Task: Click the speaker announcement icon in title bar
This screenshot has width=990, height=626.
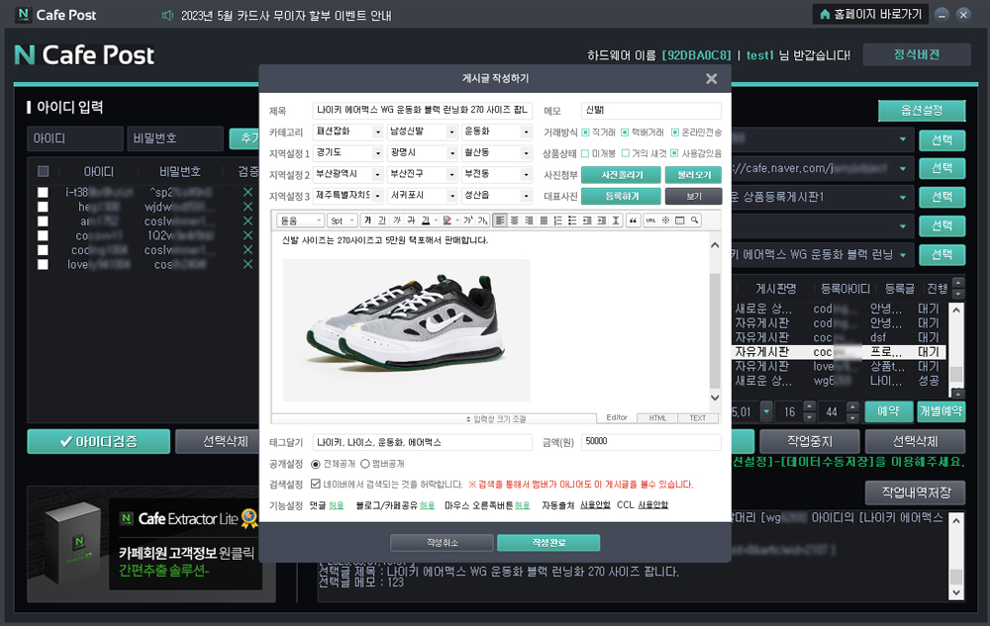Action: 167,15
